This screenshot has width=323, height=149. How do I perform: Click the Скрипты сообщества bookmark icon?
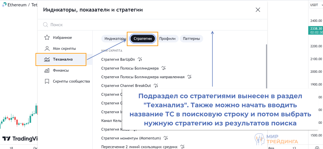(x=47, y=81)
